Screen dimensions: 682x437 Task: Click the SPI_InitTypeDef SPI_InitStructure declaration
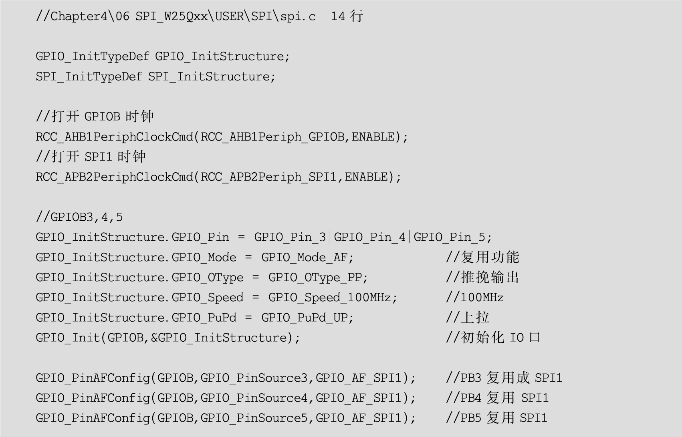pyautogui.click(x=155, y=77)
